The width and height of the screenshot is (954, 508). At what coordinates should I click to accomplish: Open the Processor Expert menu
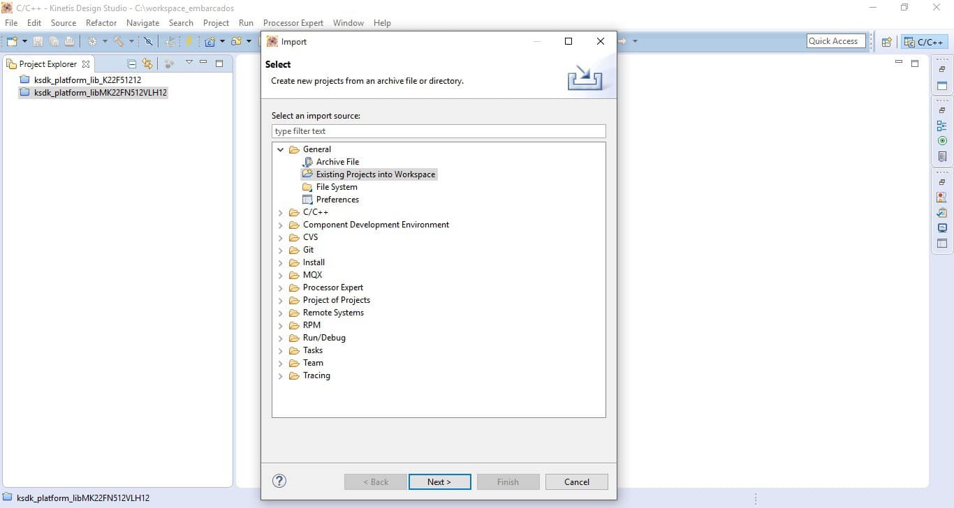[x=293, y=23]
